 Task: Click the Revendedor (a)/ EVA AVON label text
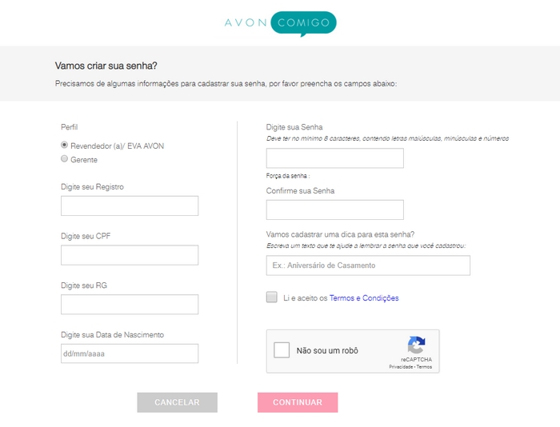[x=117, y=146]
